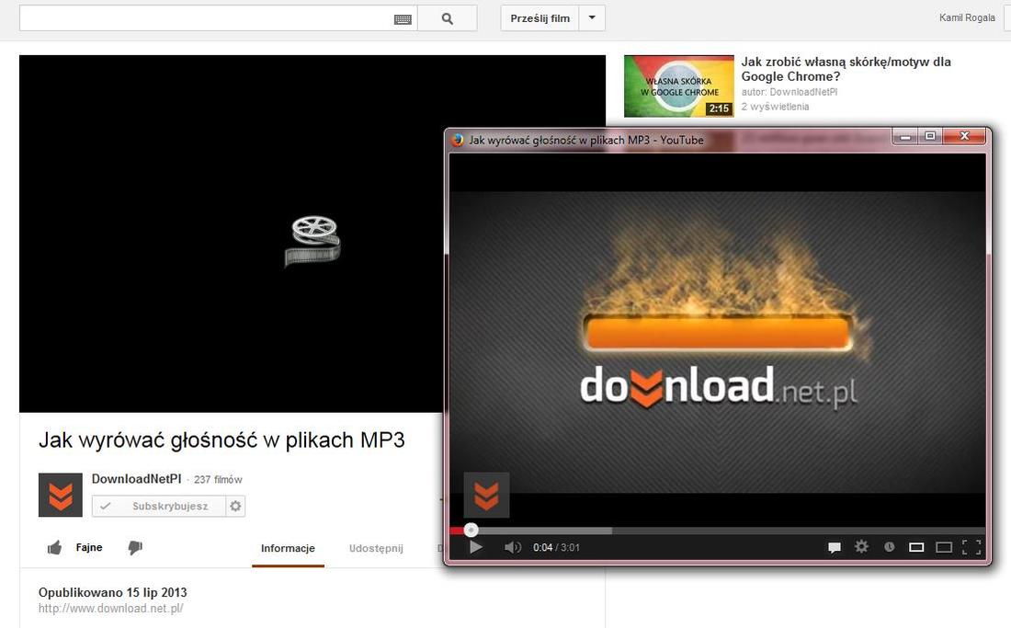
Task: Click video title Jak wyrówać głośność w plikach MP3
Action: [x=222, y=440]
